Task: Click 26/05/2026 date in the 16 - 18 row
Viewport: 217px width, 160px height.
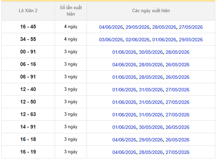Action: [x=178, y=140]
